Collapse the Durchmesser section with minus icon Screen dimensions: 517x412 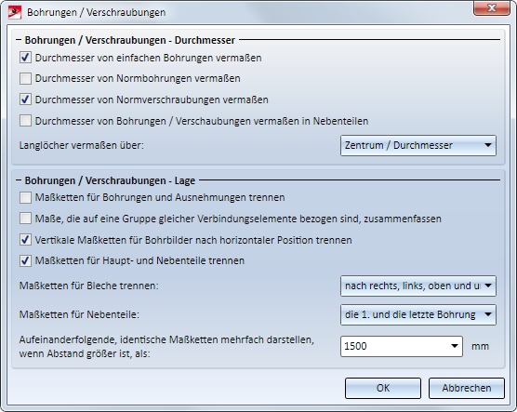pyautogui.click(x=19, y=40)
